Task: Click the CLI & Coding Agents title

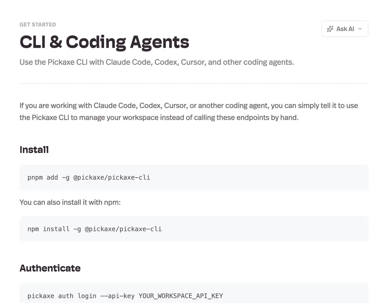Action: (x=104, y=42)
